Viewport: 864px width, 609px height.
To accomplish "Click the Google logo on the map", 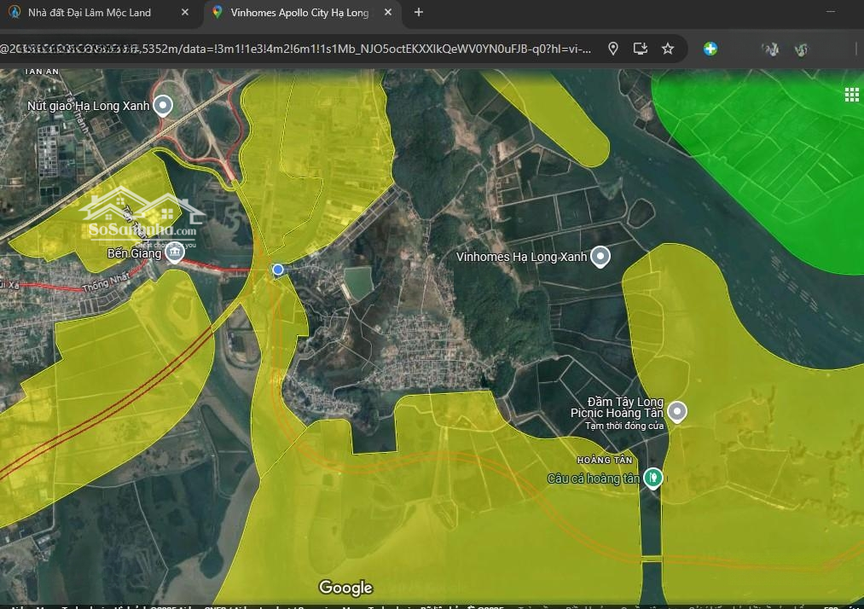I will pyautogui.click(x=346, y=588).
